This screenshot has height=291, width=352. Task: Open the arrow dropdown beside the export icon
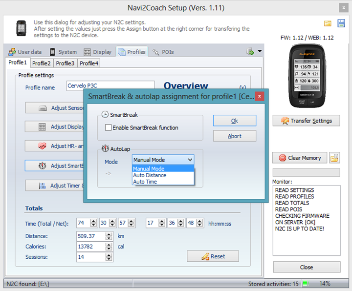click(x=260, y=51)
